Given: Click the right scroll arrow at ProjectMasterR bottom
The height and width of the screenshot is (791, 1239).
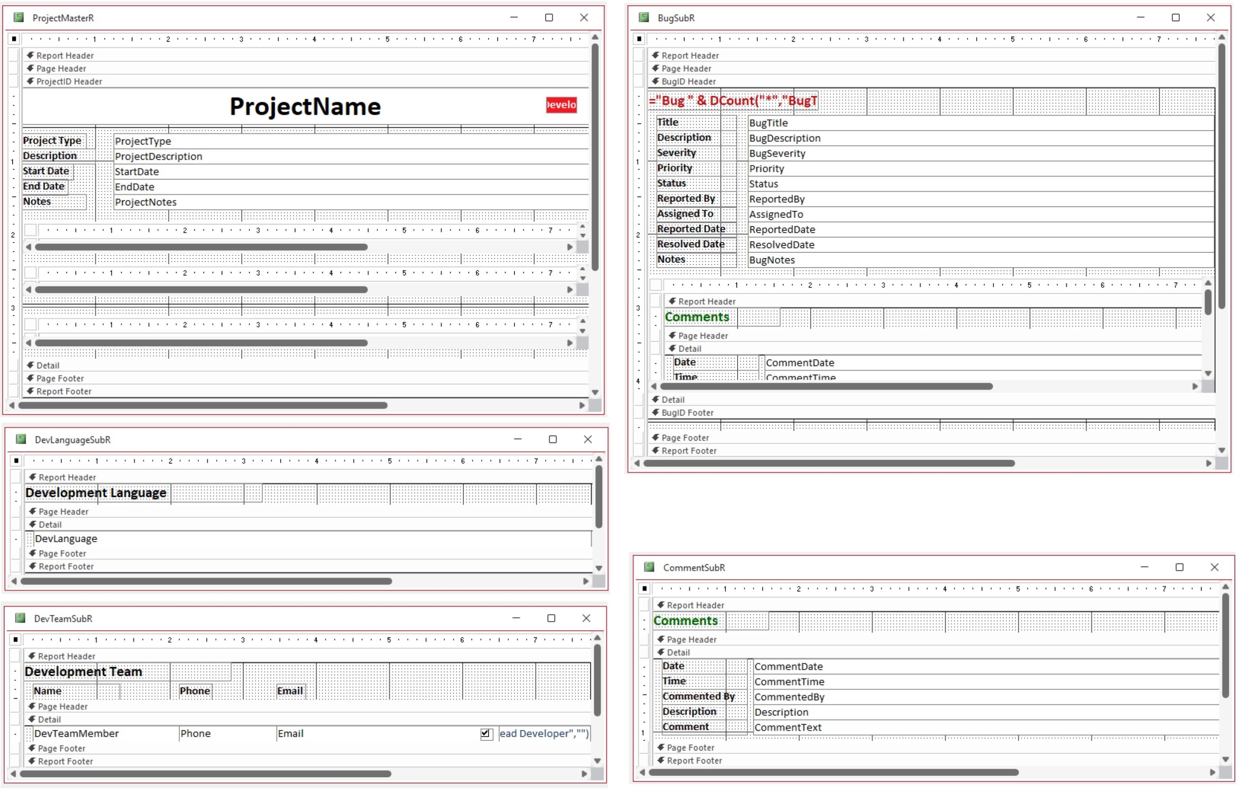Looking at the screenshot, I should click(582, 406).
